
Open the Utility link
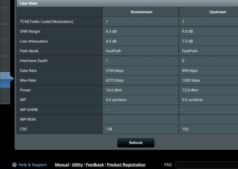coord(77,165)
